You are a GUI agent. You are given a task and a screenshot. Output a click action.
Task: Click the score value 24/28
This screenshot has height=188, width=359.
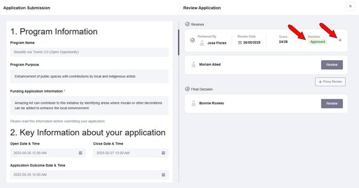(x=283, y=42)
